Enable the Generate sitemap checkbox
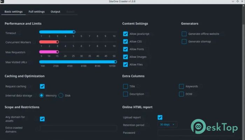245x140 pixels. (x=184, y=42)
